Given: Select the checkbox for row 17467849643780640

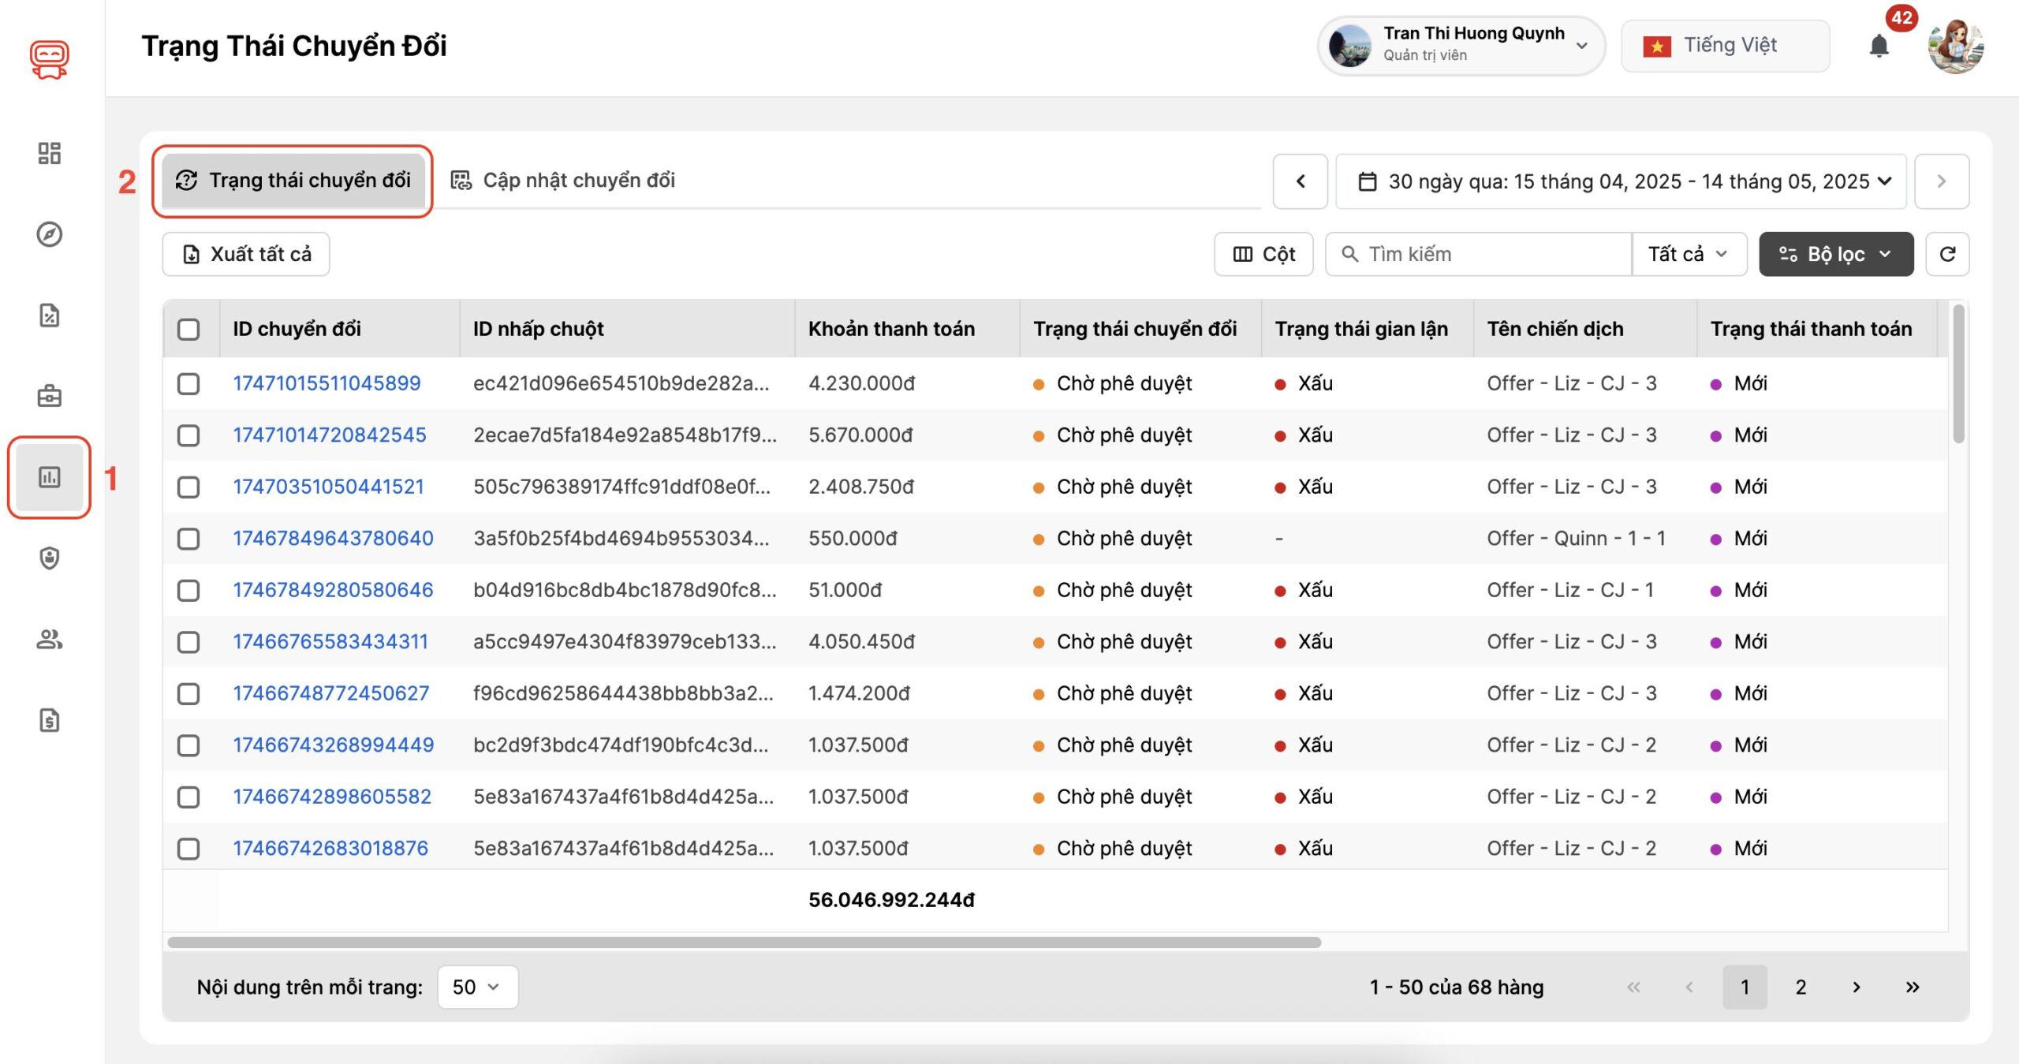Looking at the screenshot, I should (x=188, y=539).
